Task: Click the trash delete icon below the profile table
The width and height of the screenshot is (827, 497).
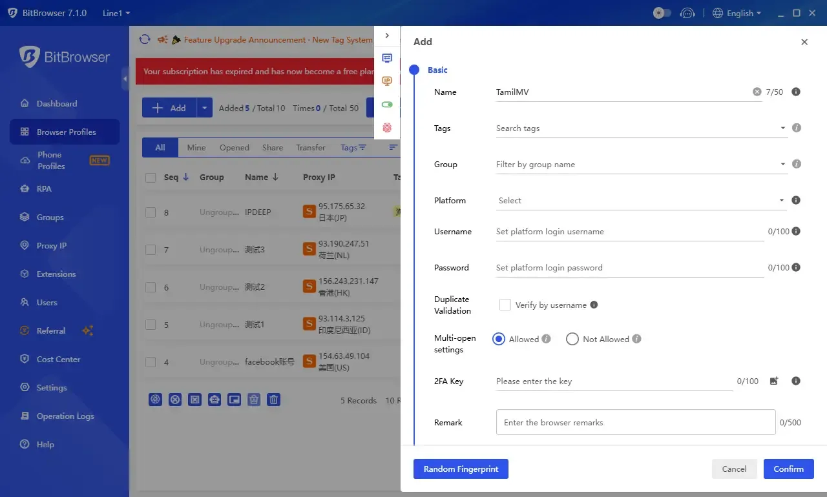Action: (x=273, y=399)
